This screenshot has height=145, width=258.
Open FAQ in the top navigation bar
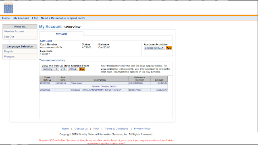tap(35, 18)
